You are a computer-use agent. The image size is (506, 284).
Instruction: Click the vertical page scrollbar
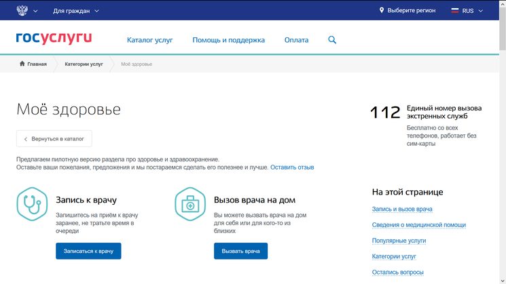point(502,136)
